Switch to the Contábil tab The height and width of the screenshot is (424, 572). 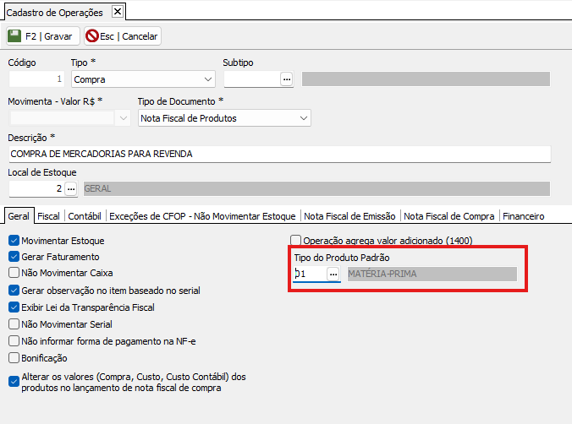85,216
